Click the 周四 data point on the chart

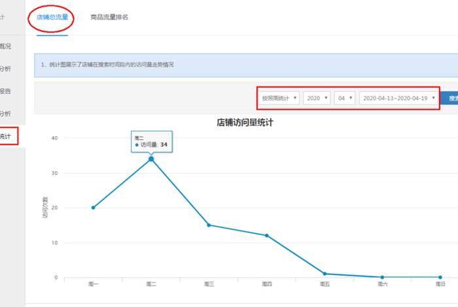tap(267, 235)
